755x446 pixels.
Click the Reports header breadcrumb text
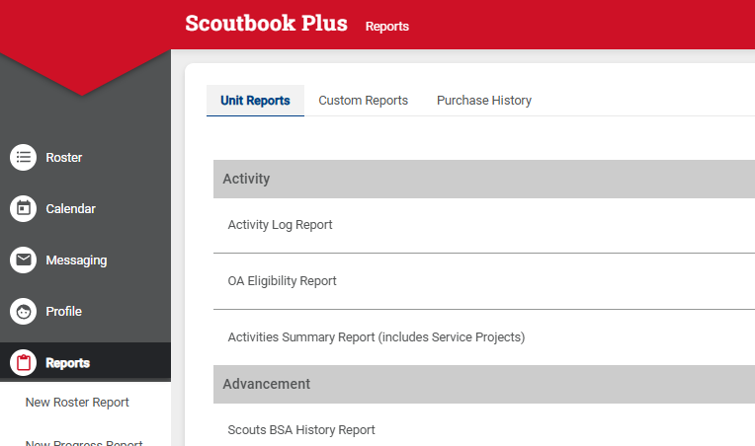pyautogui.click(x=387, y=27)
